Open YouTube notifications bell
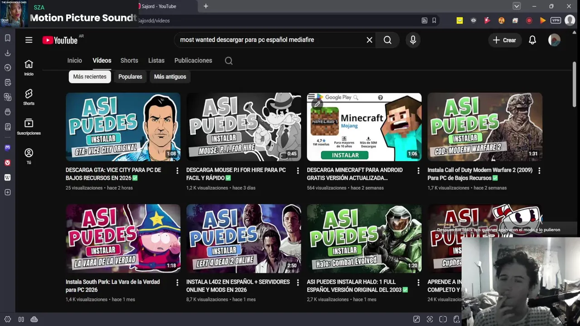Image resolution: width=580 pixels, height=326 pixels. click(532, 40)
